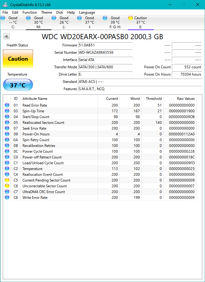
Task: Click blue status orb for Read Error Rate
Action: coord(7,105)
